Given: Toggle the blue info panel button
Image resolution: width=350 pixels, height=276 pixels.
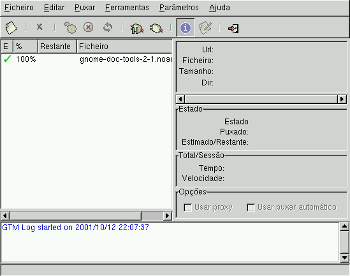Looking at the screenshot, I should (x=186, y=27).
